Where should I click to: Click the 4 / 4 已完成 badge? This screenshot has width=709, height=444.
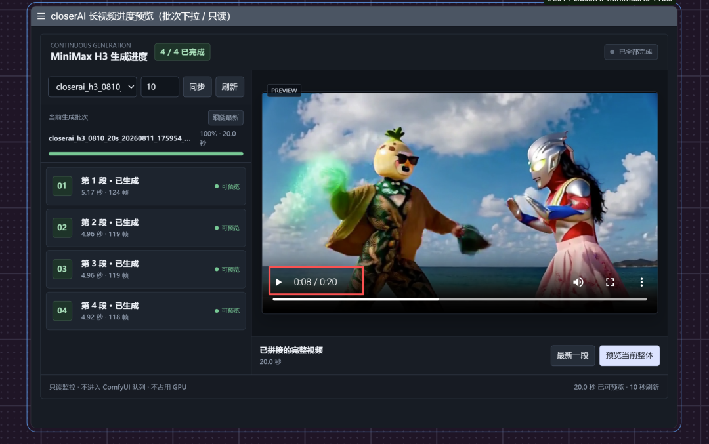click(183, 52)
